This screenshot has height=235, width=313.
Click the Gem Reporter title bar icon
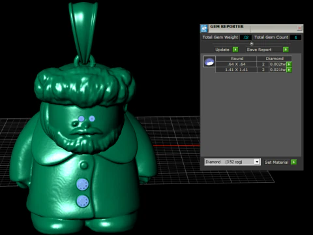(204, 28)
